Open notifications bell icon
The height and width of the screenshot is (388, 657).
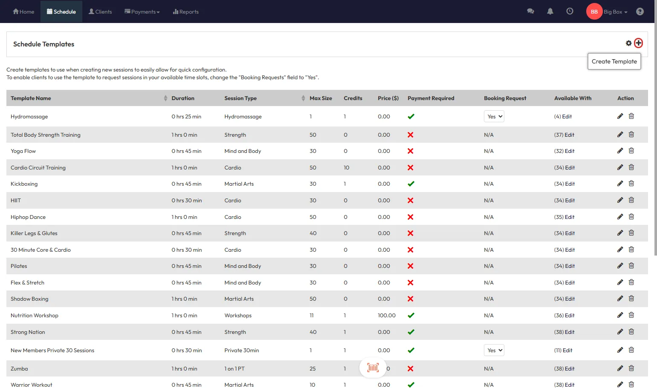[550, 11]
